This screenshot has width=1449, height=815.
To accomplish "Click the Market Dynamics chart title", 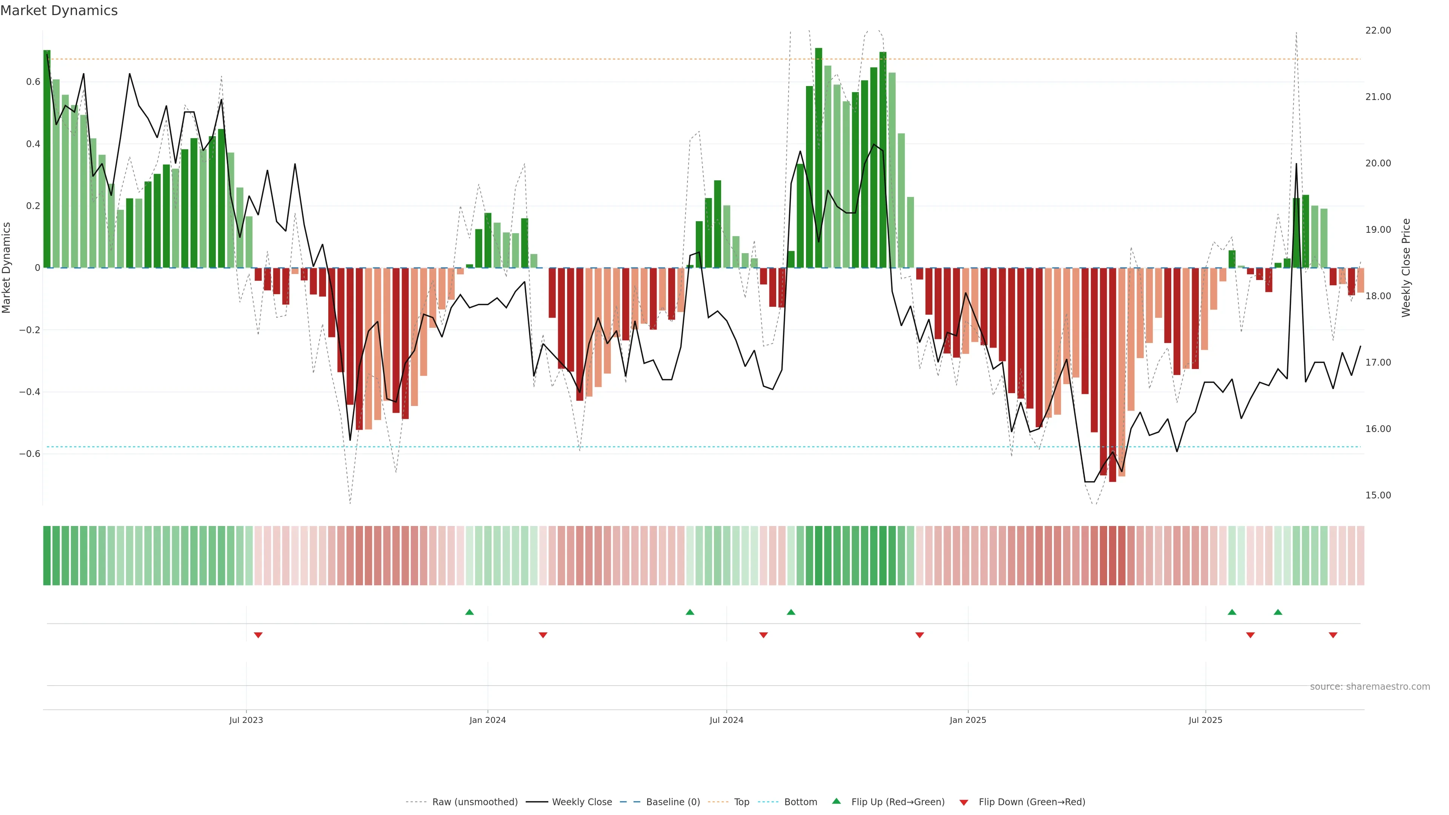I will coord(59,11).
